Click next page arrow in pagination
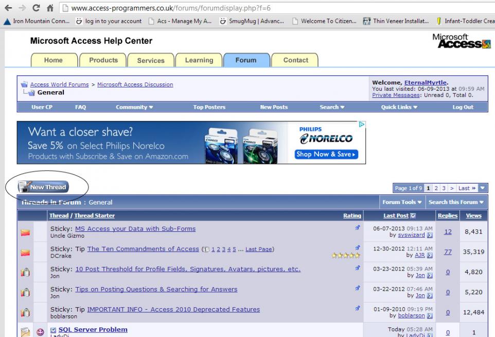Image resolution: width=495 pixels, height=337 pixels. pos(452,188)
